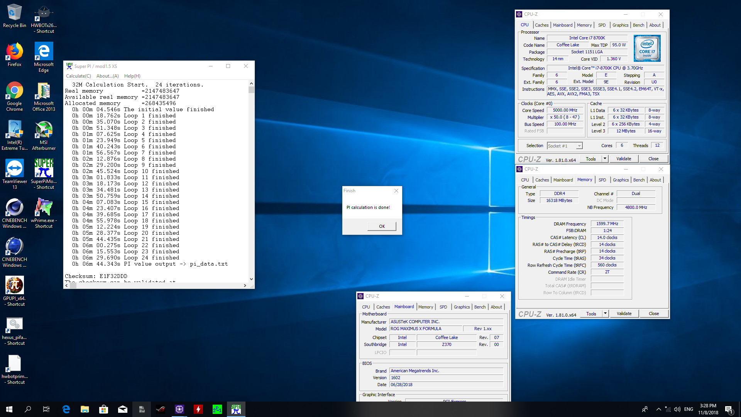The image size is (741, 417).
Task: Open the Help(H) menu in Super PI
Action: pyautogui.click(x=132, y=76)
